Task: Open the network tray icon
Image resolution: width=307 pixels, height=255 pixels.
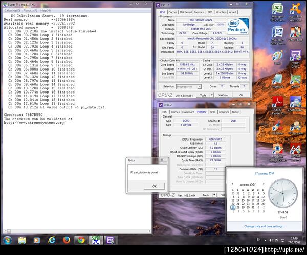Action: click(x=283, y=240)
